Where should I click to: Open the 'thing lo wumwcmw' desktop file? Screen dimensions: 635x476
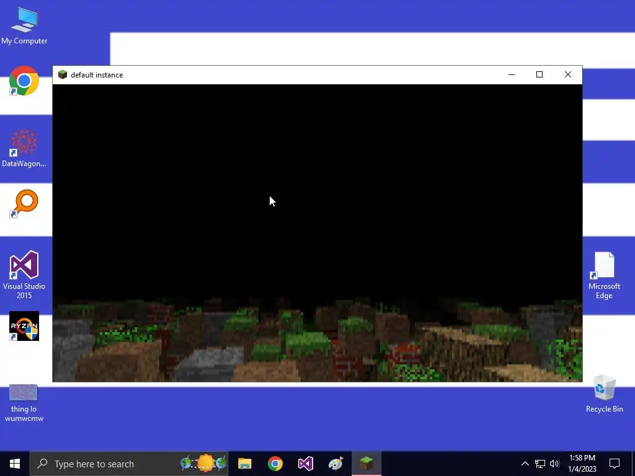point(24,403)
